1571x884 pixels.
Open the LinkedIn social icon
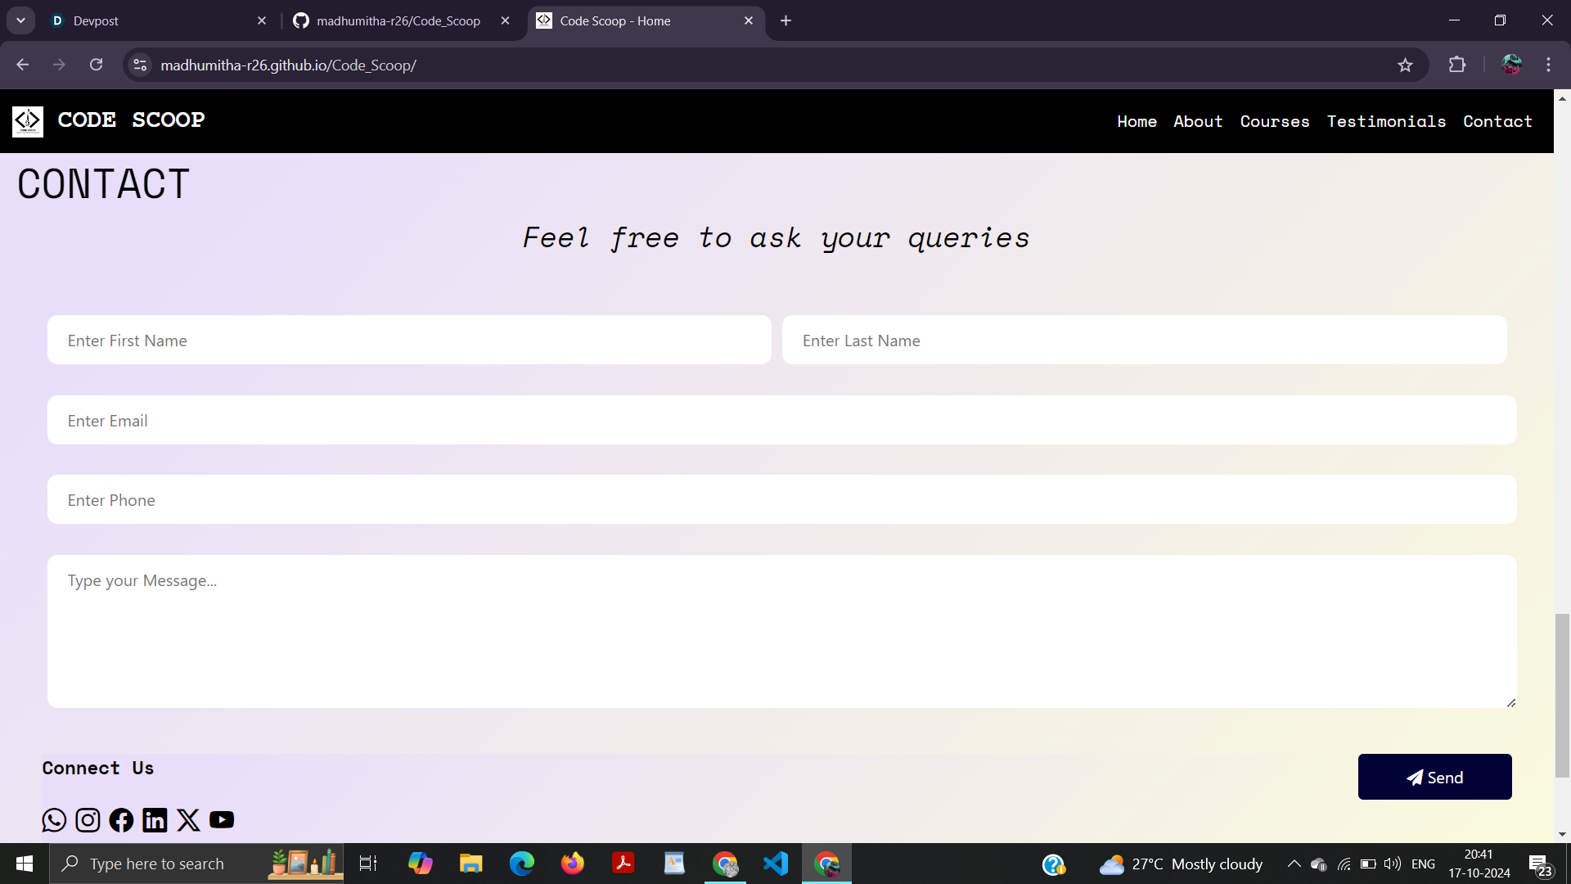(155, 820)
